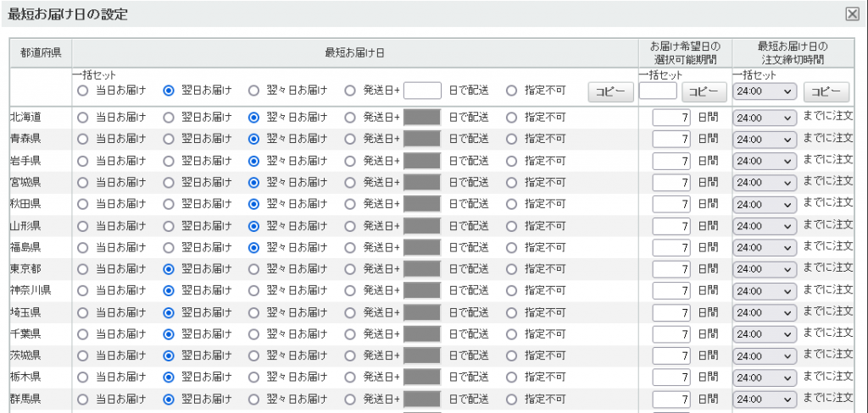Select 翌日お届け for 青森県
The width and height of the screenshot is (868, 413).
(169, 139)
